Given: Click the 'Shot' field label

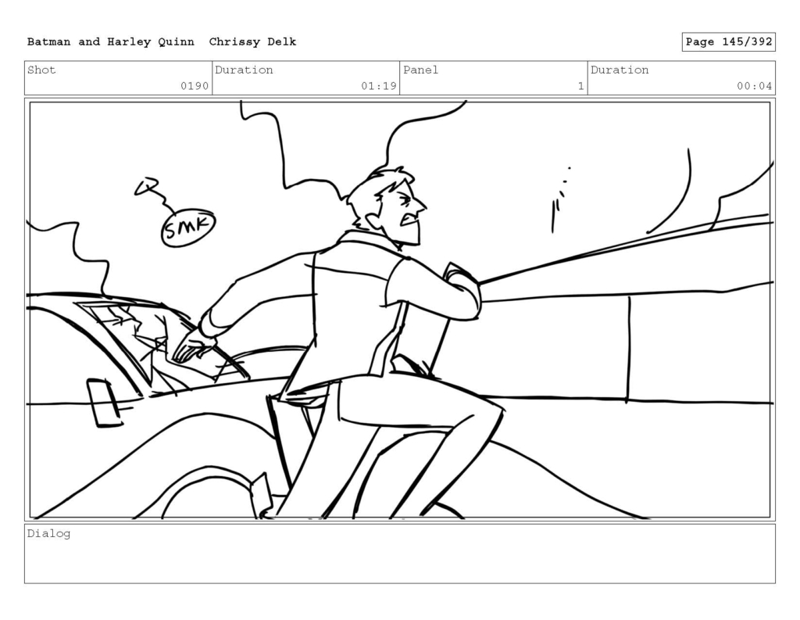Looking at the screenshot, I should click(x=41, y=70).
